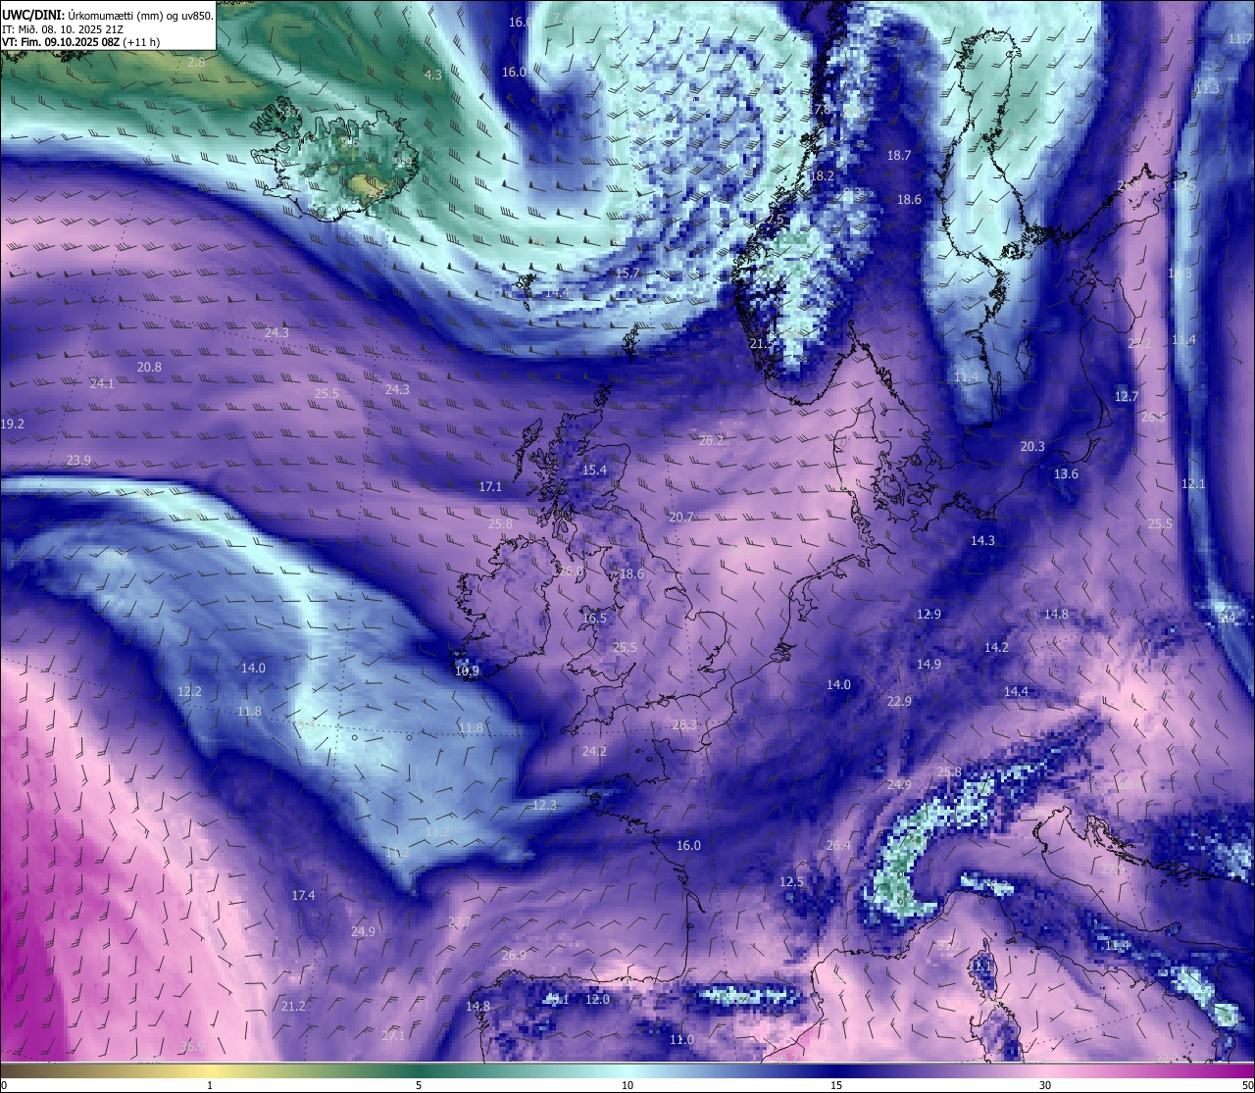Click the 12.5 value over southern France
Viewport: 1255px width, 1093px height.
tap(791, 882)
